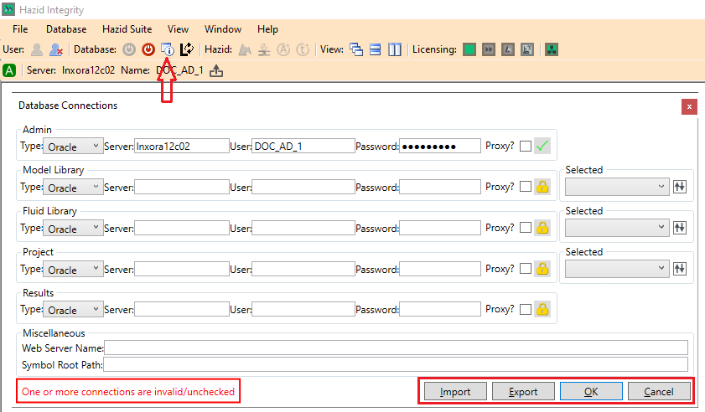Click the Web Server Name input field
705x412 pixels.
[396, 348]
